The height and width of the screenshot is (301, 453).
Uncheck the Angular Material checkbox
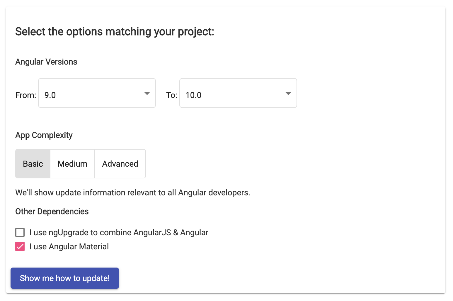coord(20,246)
